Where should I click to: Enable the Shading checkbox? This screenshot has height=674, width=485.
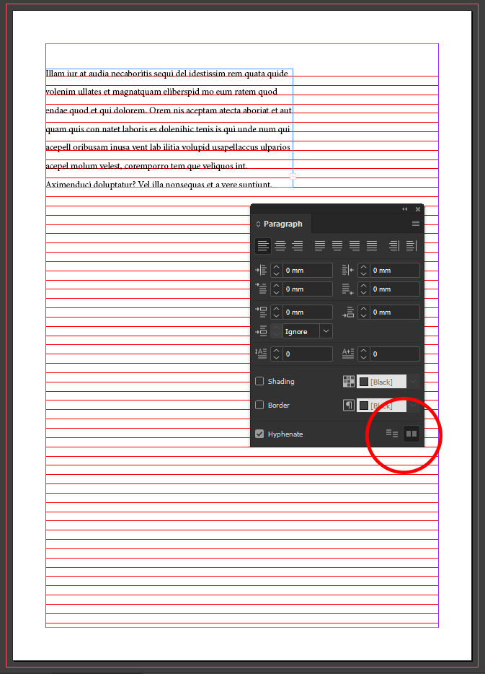pyautogui.click(x=259, y=382)
